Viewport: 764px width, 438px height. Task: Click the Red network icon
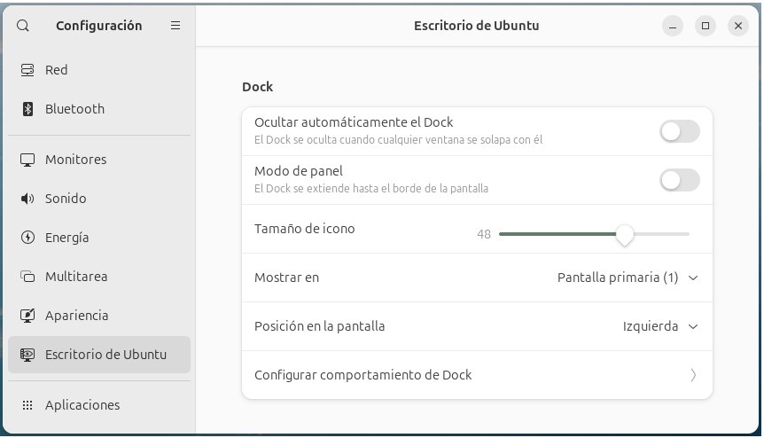click(x=27, y=70)
